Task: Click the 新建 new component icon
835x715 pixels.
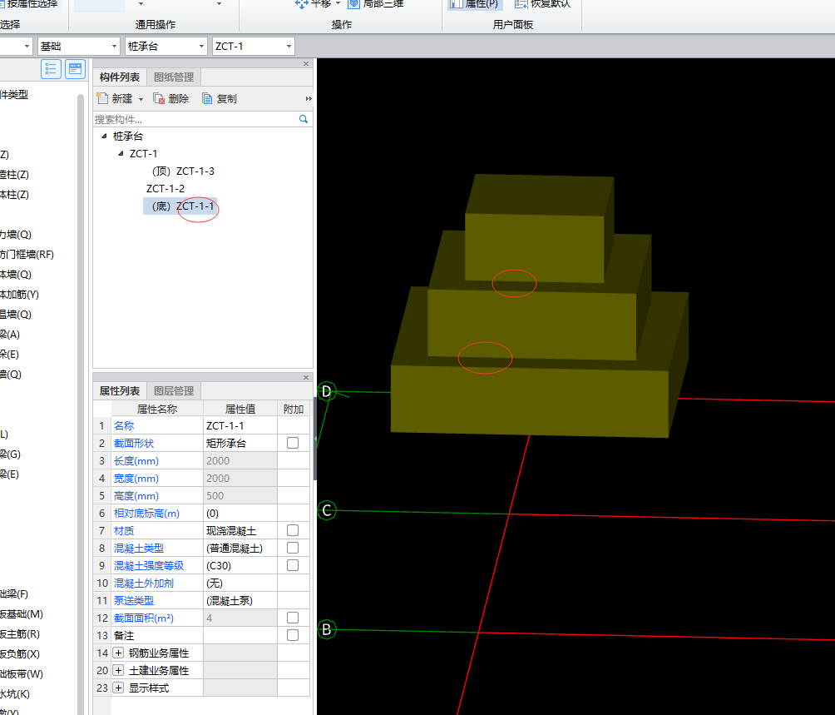Action: 102,98
